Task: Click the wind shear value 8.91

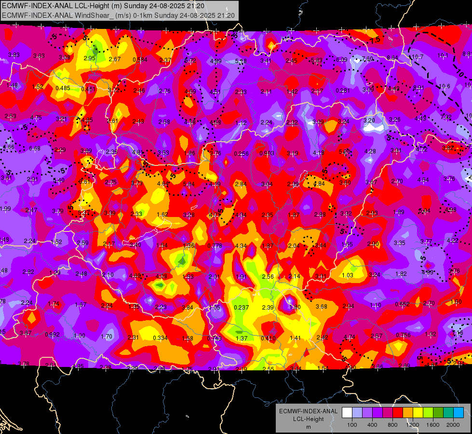Action: [x=418, y=88]
